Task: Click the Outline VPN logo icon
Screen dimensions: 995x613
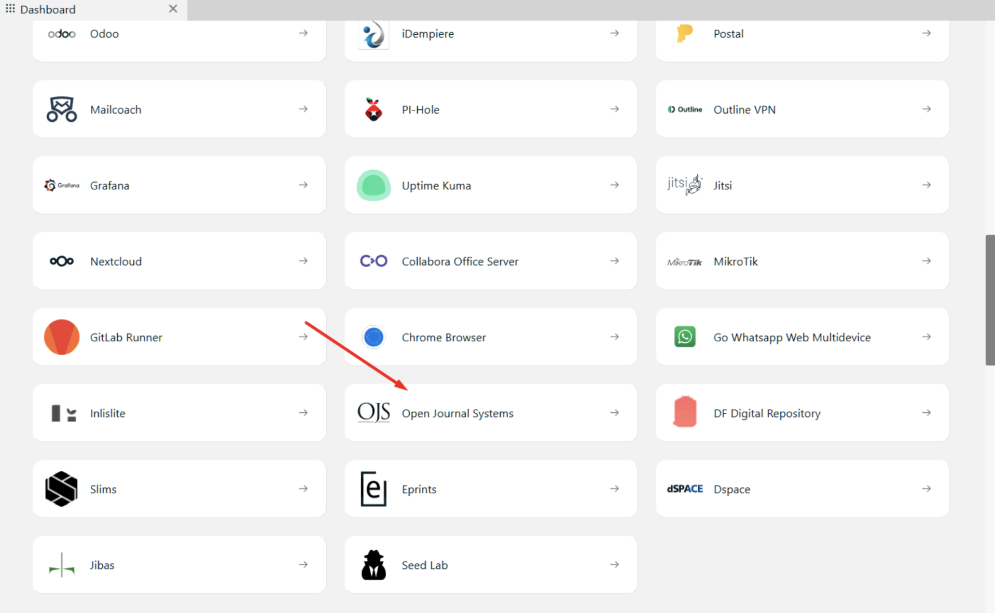Action: [685, 109]
